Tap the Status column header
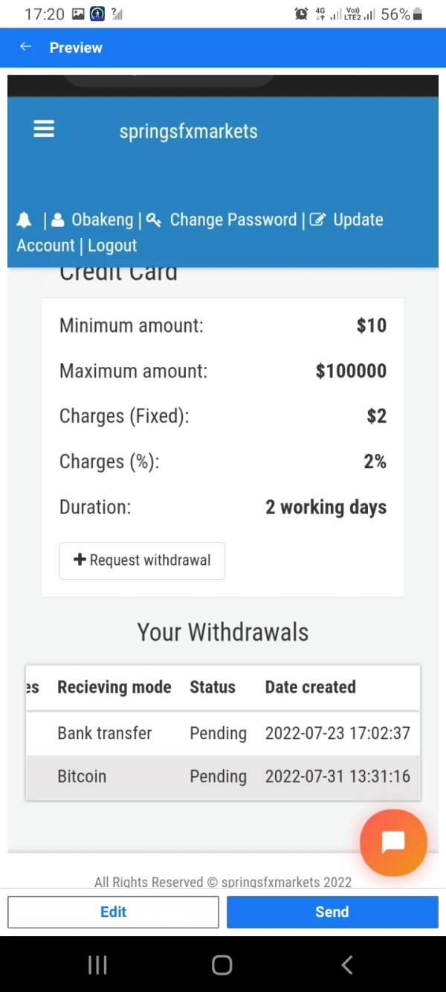The image size is (446, 992). (x=213, y=688)
